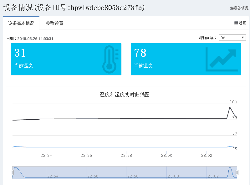Switch to the 参数设置 tab
Image resolution: width=250 pixels, height=185 pixels.
[54, 23]
